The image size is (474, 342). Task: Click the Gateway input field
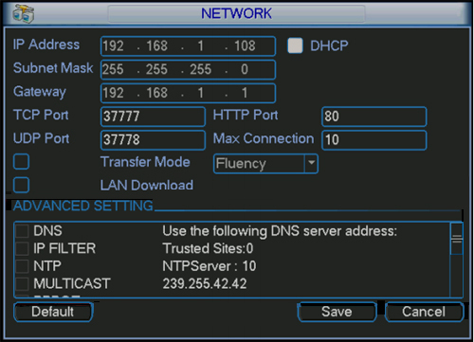[188, 93]
